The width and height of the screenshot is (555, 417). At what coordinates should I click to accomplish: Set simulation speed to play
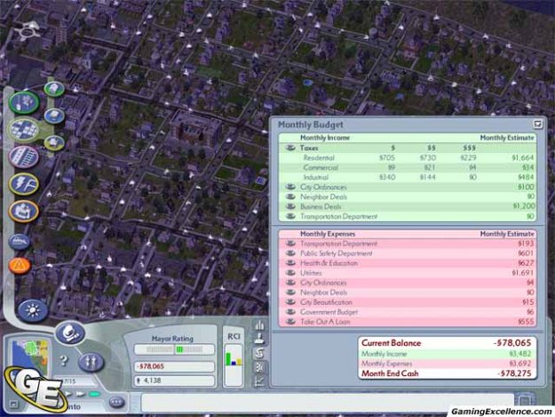coord(68,394)
